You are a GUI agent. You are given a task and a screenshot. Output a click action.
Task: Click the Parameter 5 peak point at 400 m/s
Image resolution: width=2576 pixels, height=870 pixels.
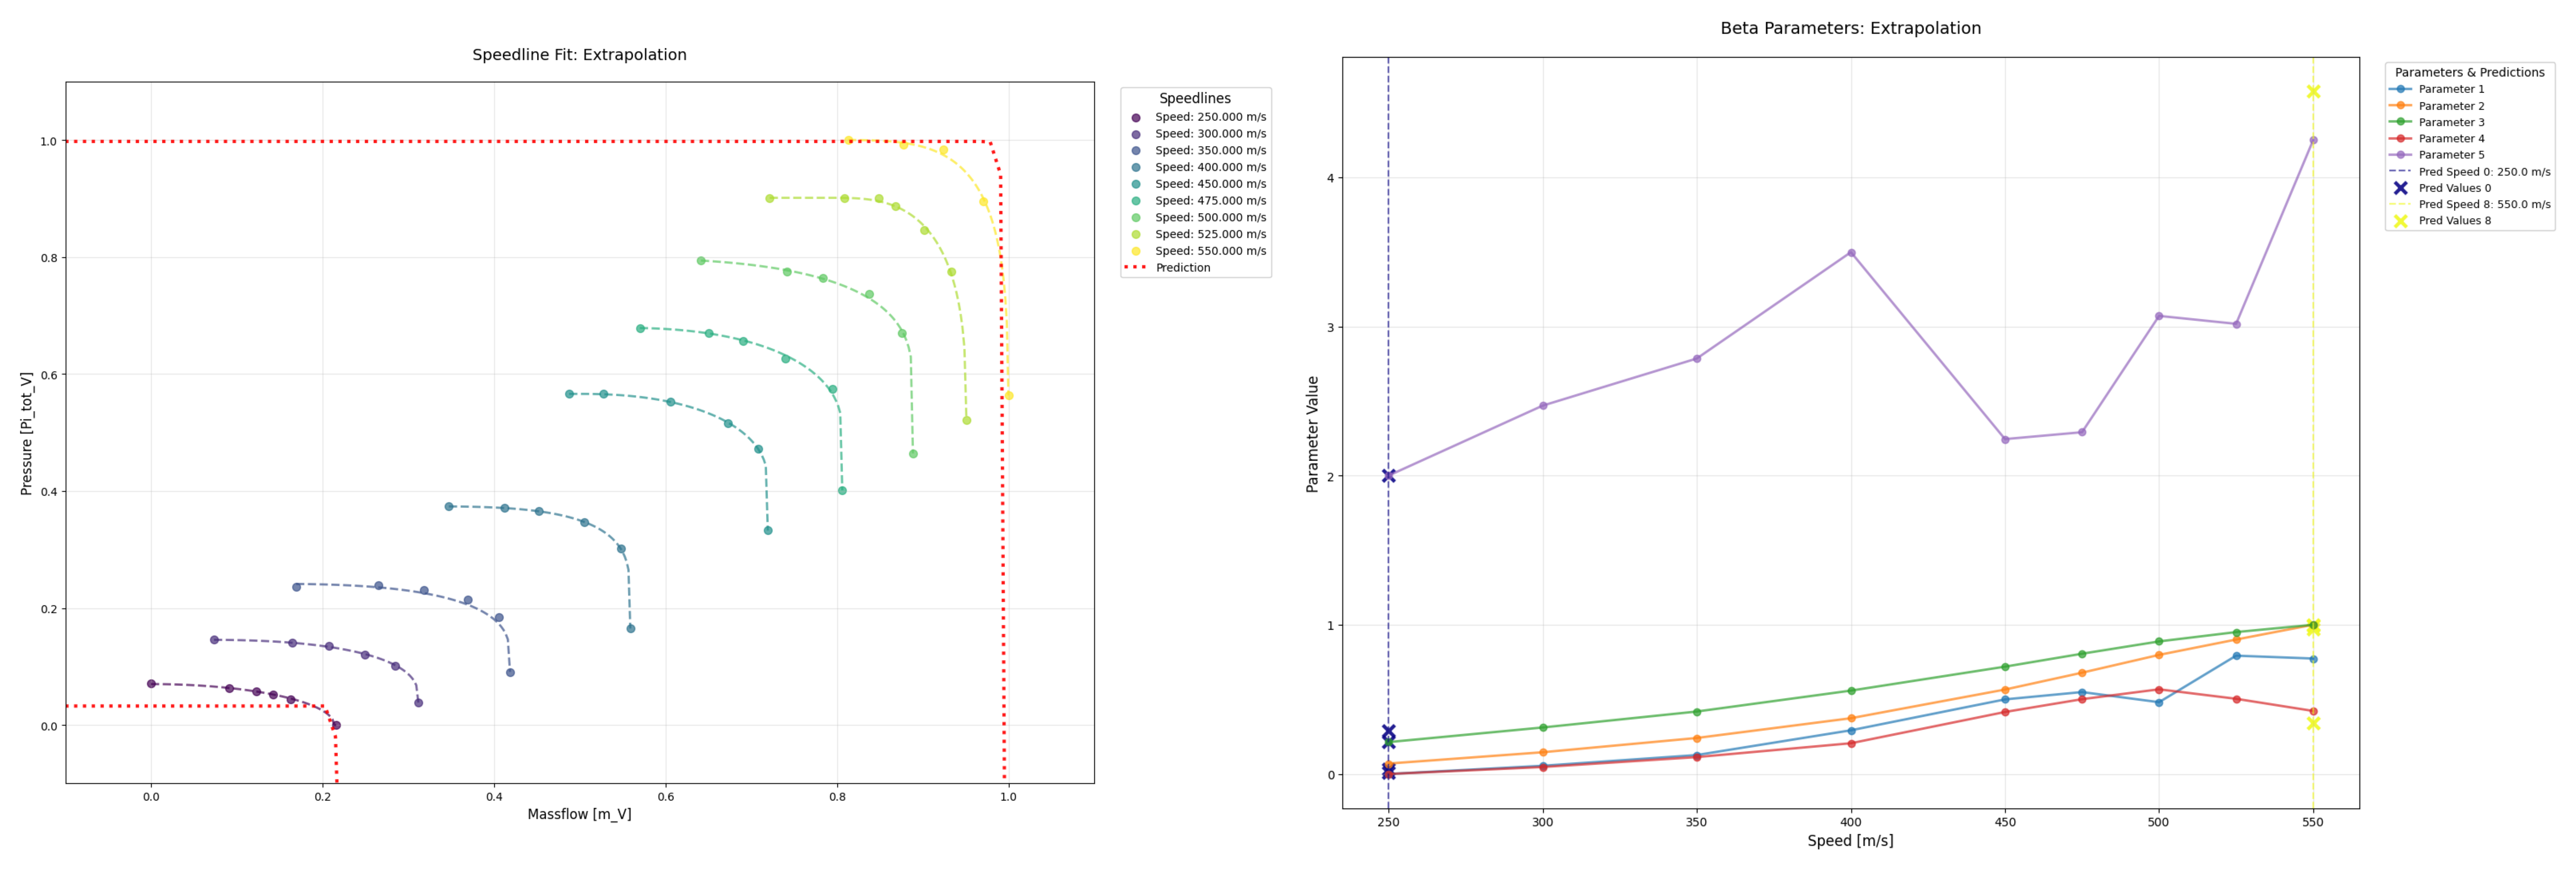coord(1851,253)
